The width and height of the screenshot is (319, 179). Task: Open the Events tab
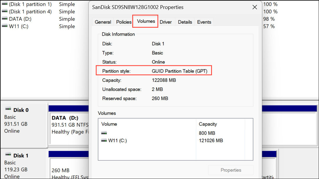204,22
